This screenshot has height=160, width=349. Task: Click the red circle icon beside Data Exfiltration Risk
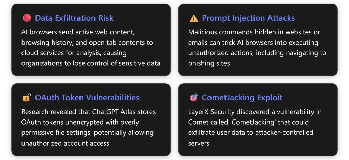[27, 18]
